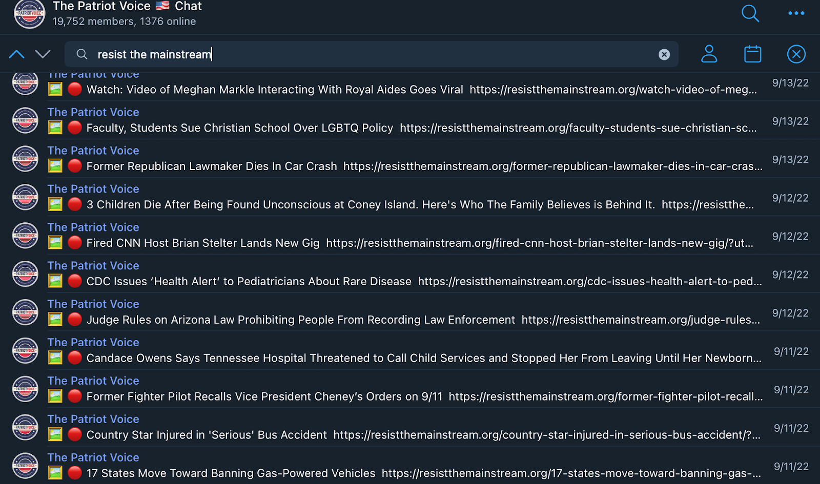The height and width of the screenshot is (484, 820).
Task: Click the 9/13/22 date on the car crash message
Action: tap(790, 159)
